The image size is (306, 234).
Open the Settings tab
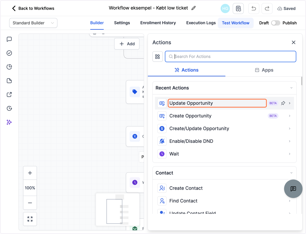point(122,23)
